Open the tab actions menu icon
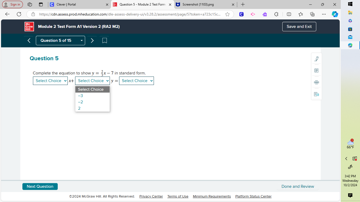 pyautogui.click(x=41, y=4)
